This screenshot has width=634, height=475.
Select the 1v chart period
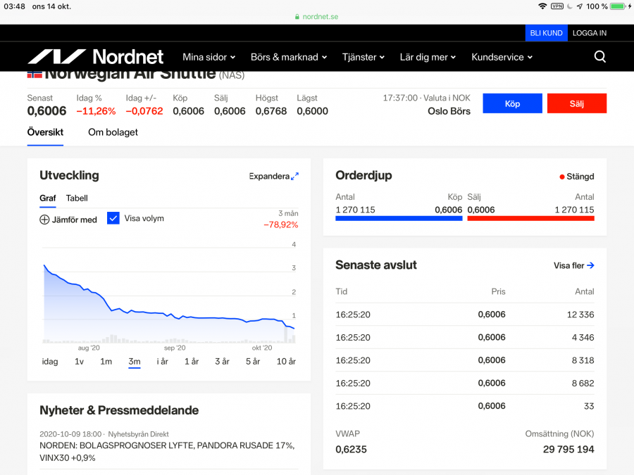pyautogui.click(x=79, y=362)
